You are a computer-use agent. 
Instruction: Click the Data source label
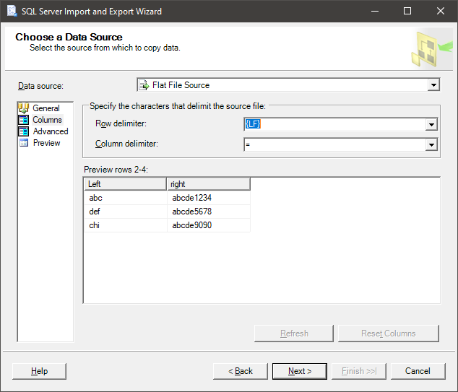[x=41, y=86]
